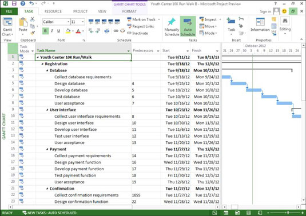
Task: Click the Test database Gantt bar
Action: coord(269,97)
